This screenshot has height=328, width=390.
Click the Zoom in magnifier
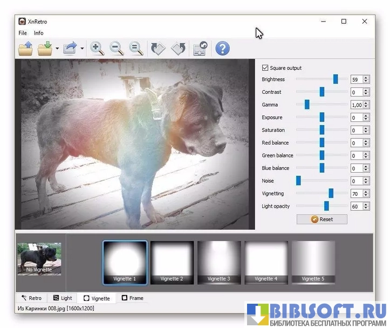click(97, 49)
